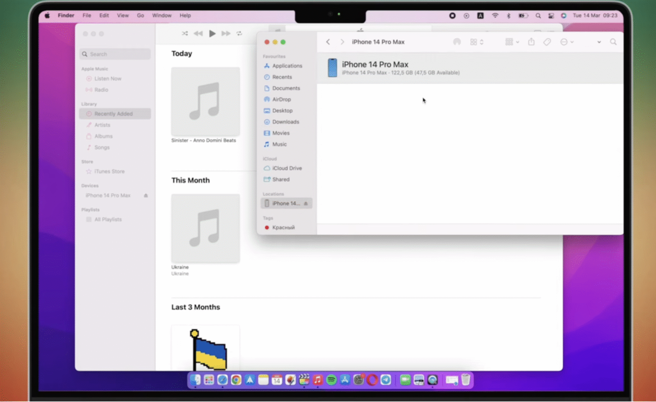Image resolution: width=656 pixels, height=402 pixels.
Task: Open Control Centre in the menu bar
Action: pos(551,15)
